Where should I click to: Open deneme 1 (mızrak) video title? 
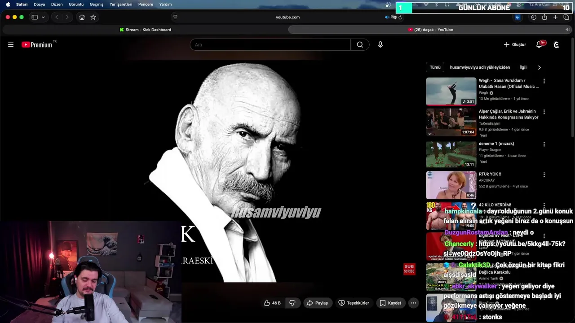pyautogui.click(x=496, y=144)
